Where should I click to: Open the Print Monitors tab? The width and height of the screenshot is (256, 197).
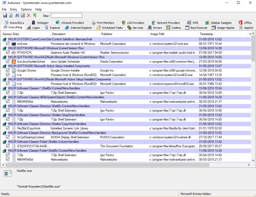[103, 23]
